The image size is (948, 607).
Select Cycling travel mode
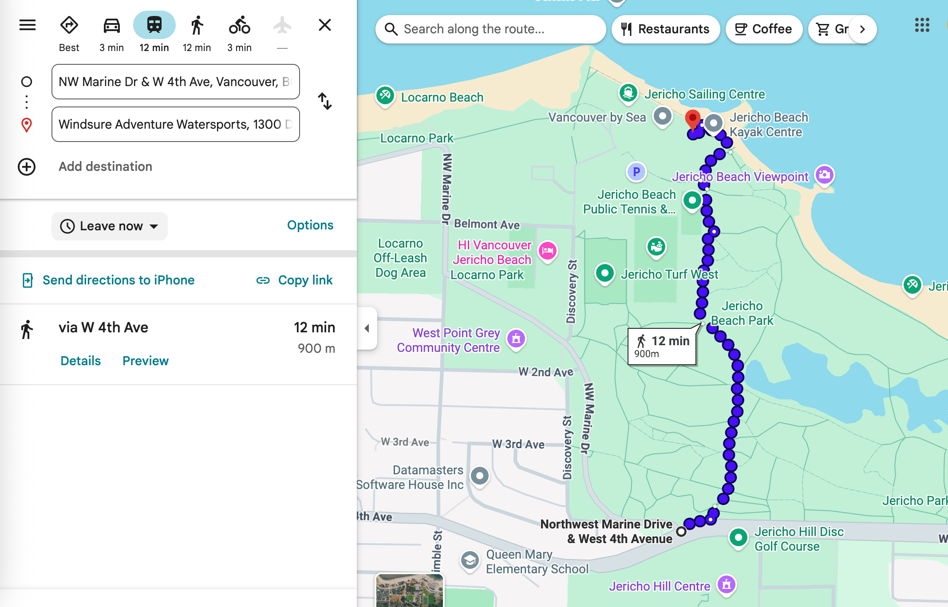tap(239, 25)
